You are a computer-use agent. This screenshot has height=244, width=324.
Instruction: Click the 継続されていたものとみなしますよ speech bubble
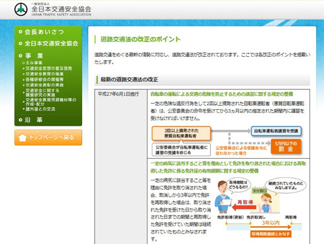click(286, 186)
